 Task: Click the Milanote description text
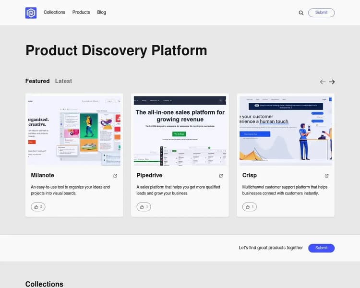(x=70, y=190)
